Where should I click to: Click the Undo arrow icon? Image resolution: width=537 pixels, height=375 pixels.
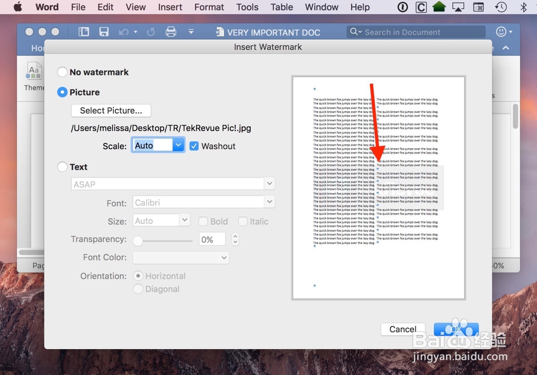point(124,32)
